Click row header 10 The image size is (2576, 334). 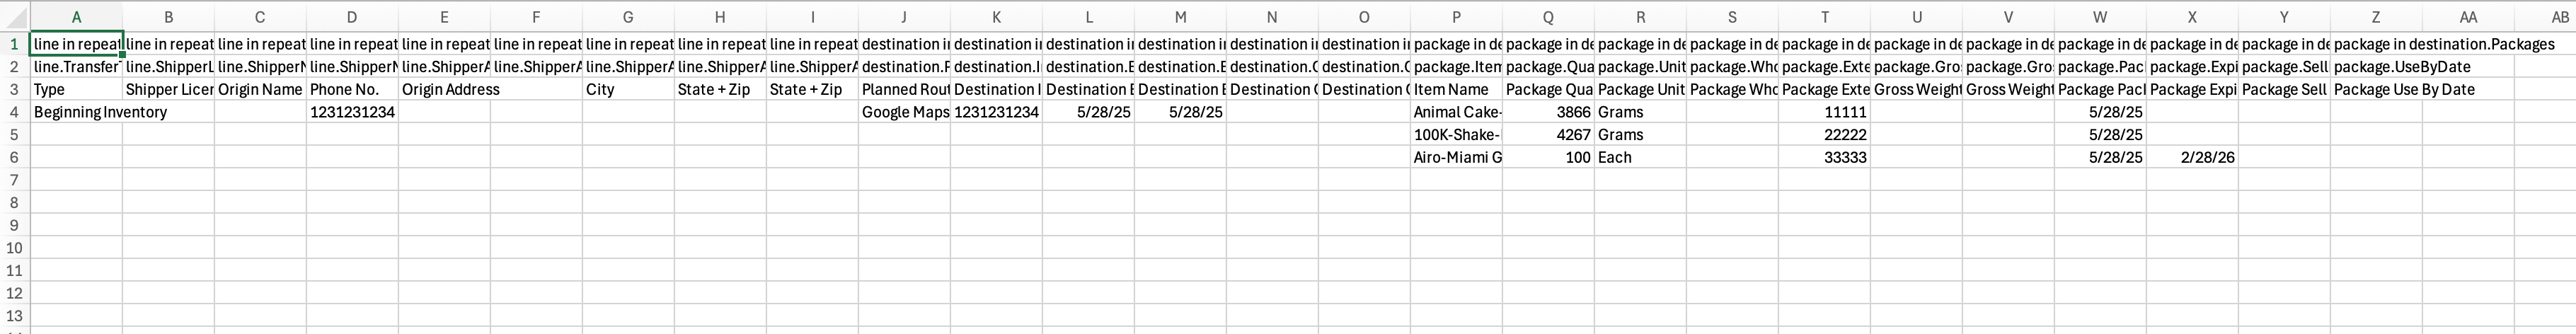[x=14, y=248]
